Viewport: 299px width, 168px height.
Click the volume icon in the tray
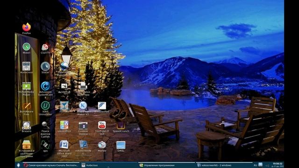(x=267, y=165)
